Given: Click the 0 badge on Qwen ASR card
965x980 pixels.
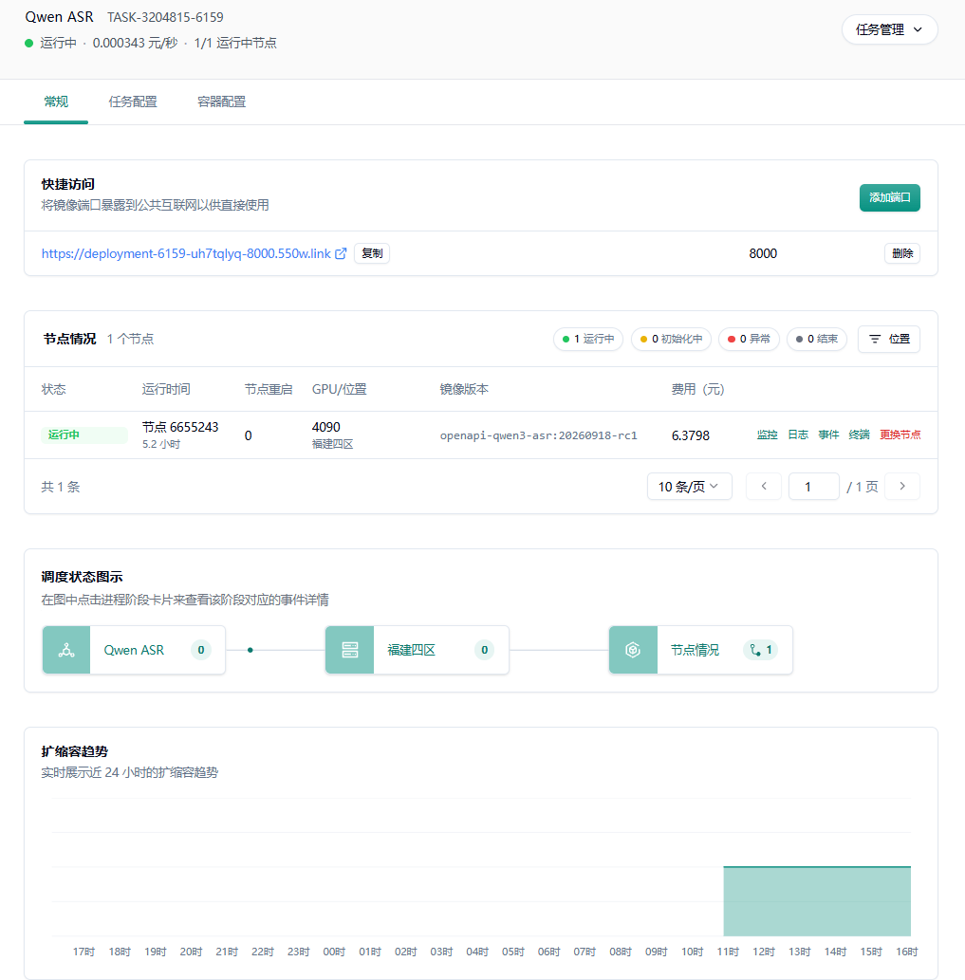Looking at the screenshot, I should pyautogui.click(x=200, y=650).
